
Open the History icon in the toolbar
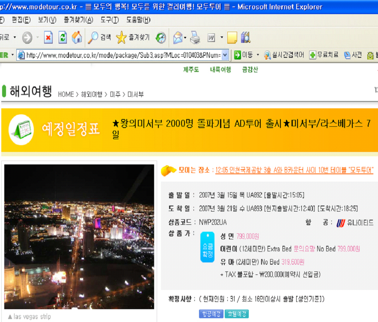tap(161, 38)
